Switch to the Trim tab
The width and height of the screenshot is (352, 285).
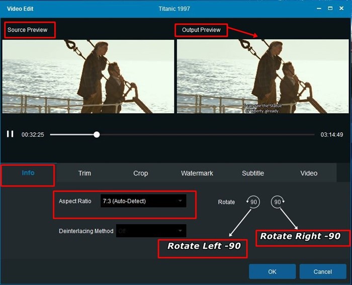tap(84, 173)
